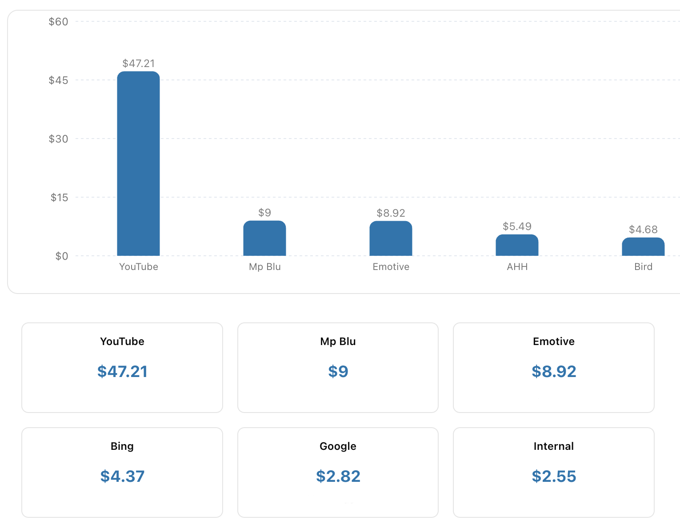Click the Mp Blu x-axis label under the chart
Image resolution: width=680 pixels, height=532 pixels.
[264, 267]
